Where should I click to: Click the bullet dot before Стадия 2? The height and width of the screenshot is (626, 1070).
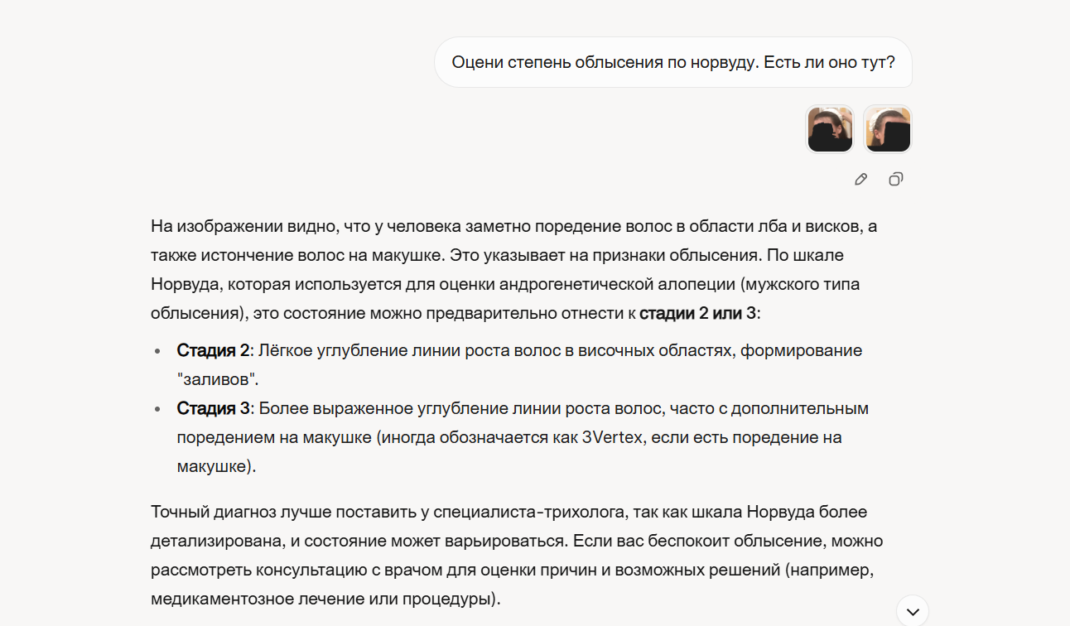coord(158,351)
